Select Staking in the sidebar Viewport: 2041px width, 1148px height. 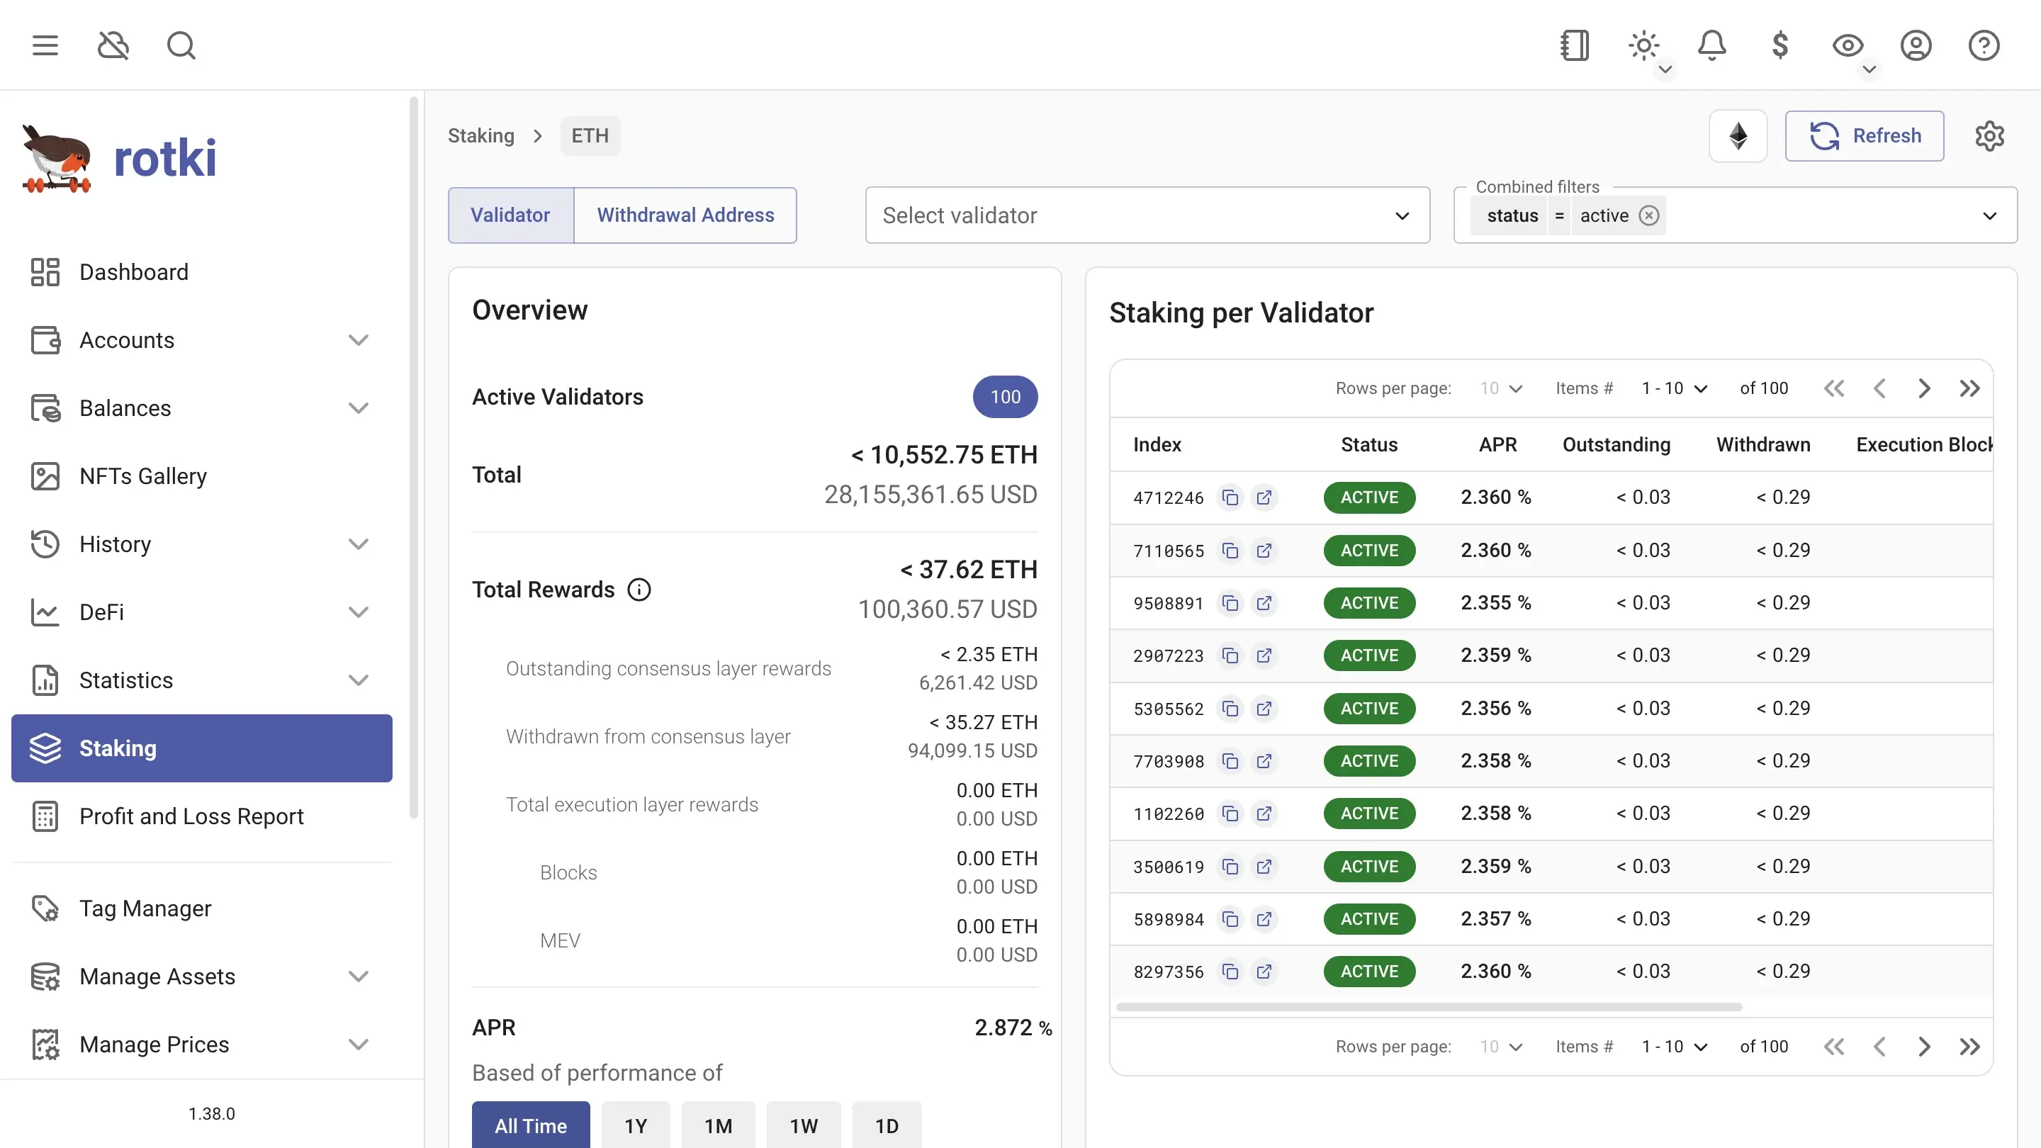coord(202,748)
